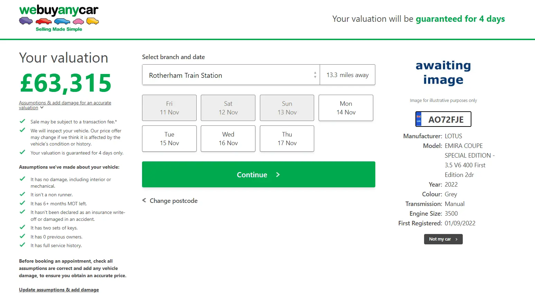
Task: Pick the Wed 16 Nov date option
Action: click(228, 139)
